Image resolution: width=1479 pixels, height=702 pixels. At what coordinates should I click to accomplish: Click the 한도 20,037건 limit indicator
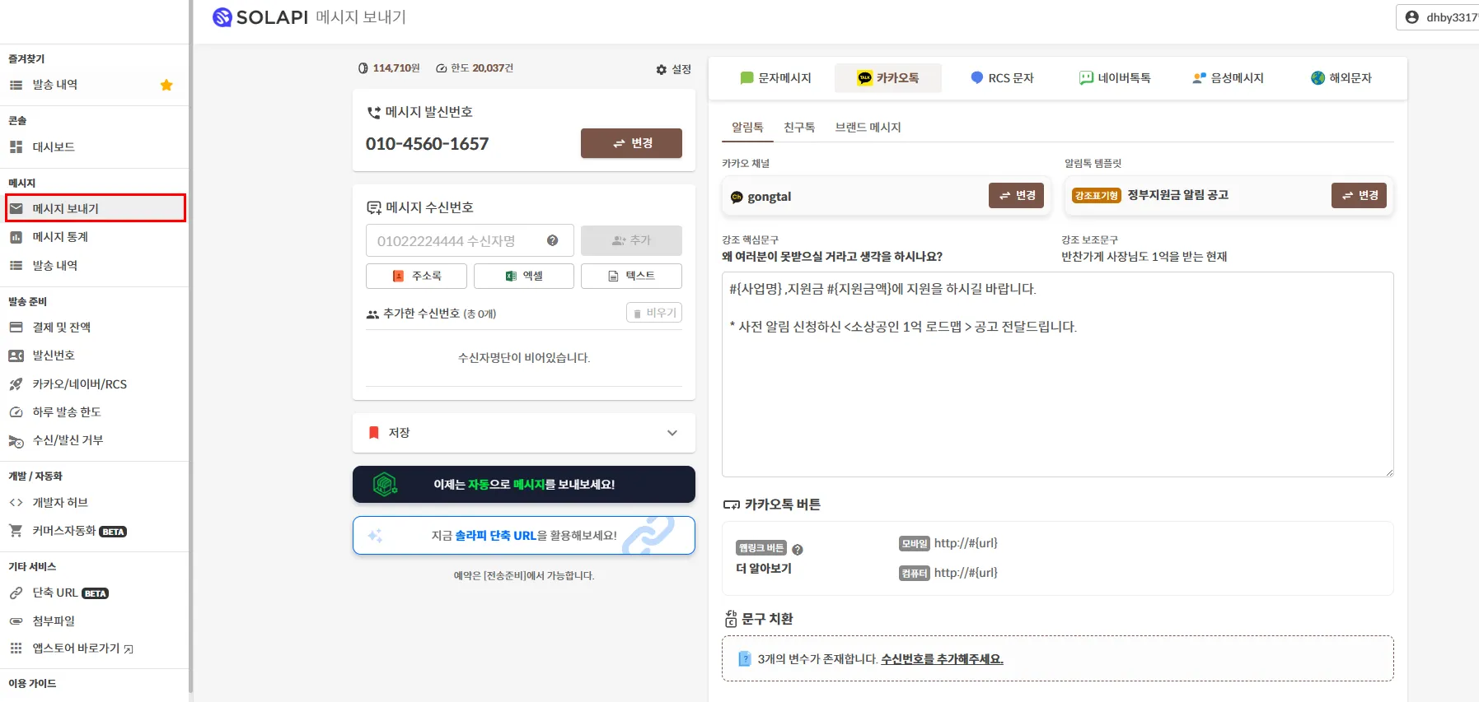[475, 68]
